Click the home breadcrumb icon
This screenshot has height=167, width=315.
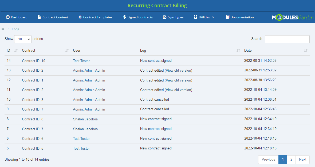pos(3,29)
